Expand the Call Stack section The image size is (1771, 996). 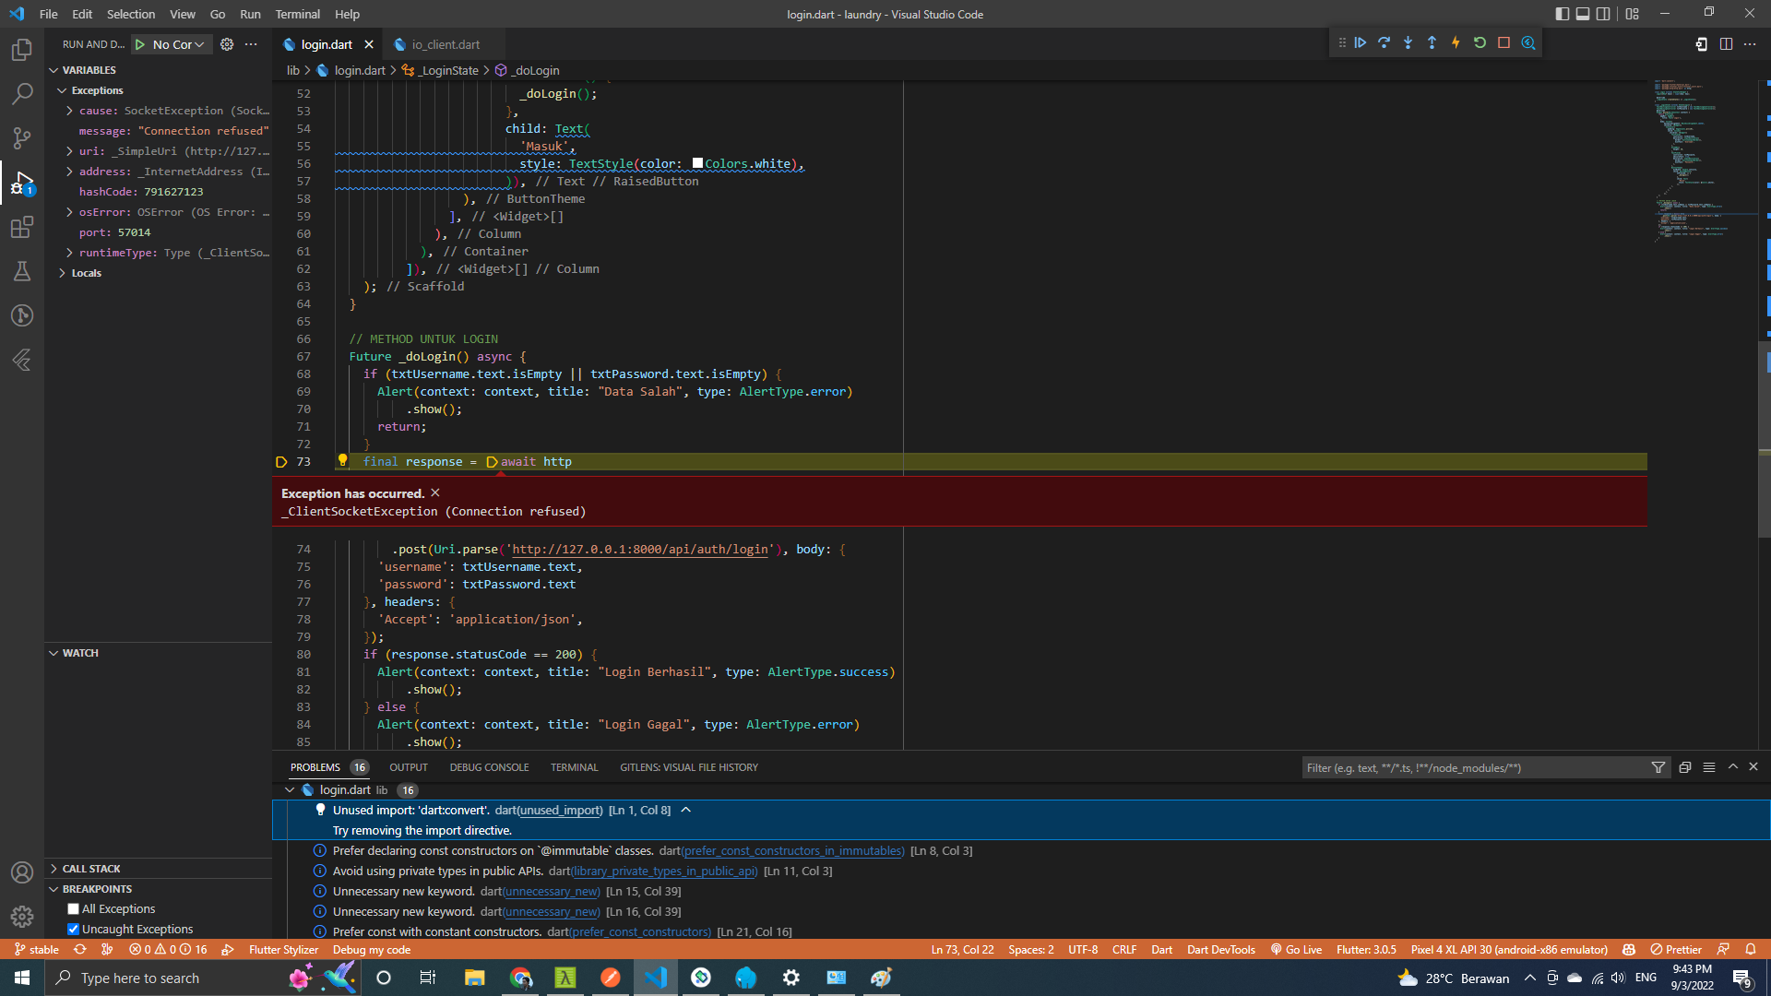pos(53,869)
